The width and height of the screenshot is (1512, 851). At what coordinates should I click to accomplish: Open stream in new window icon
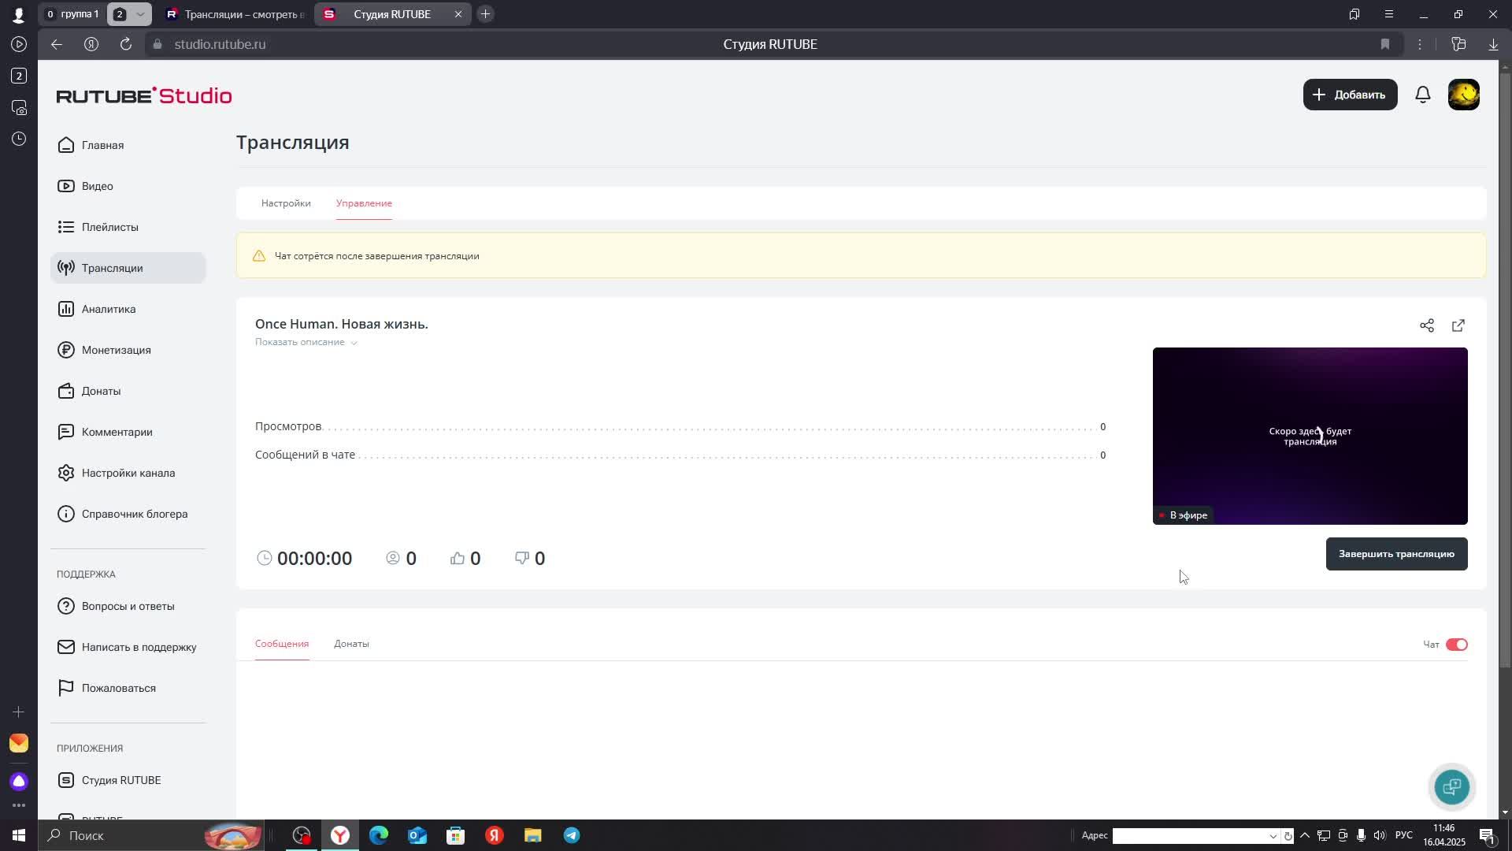1458,325
